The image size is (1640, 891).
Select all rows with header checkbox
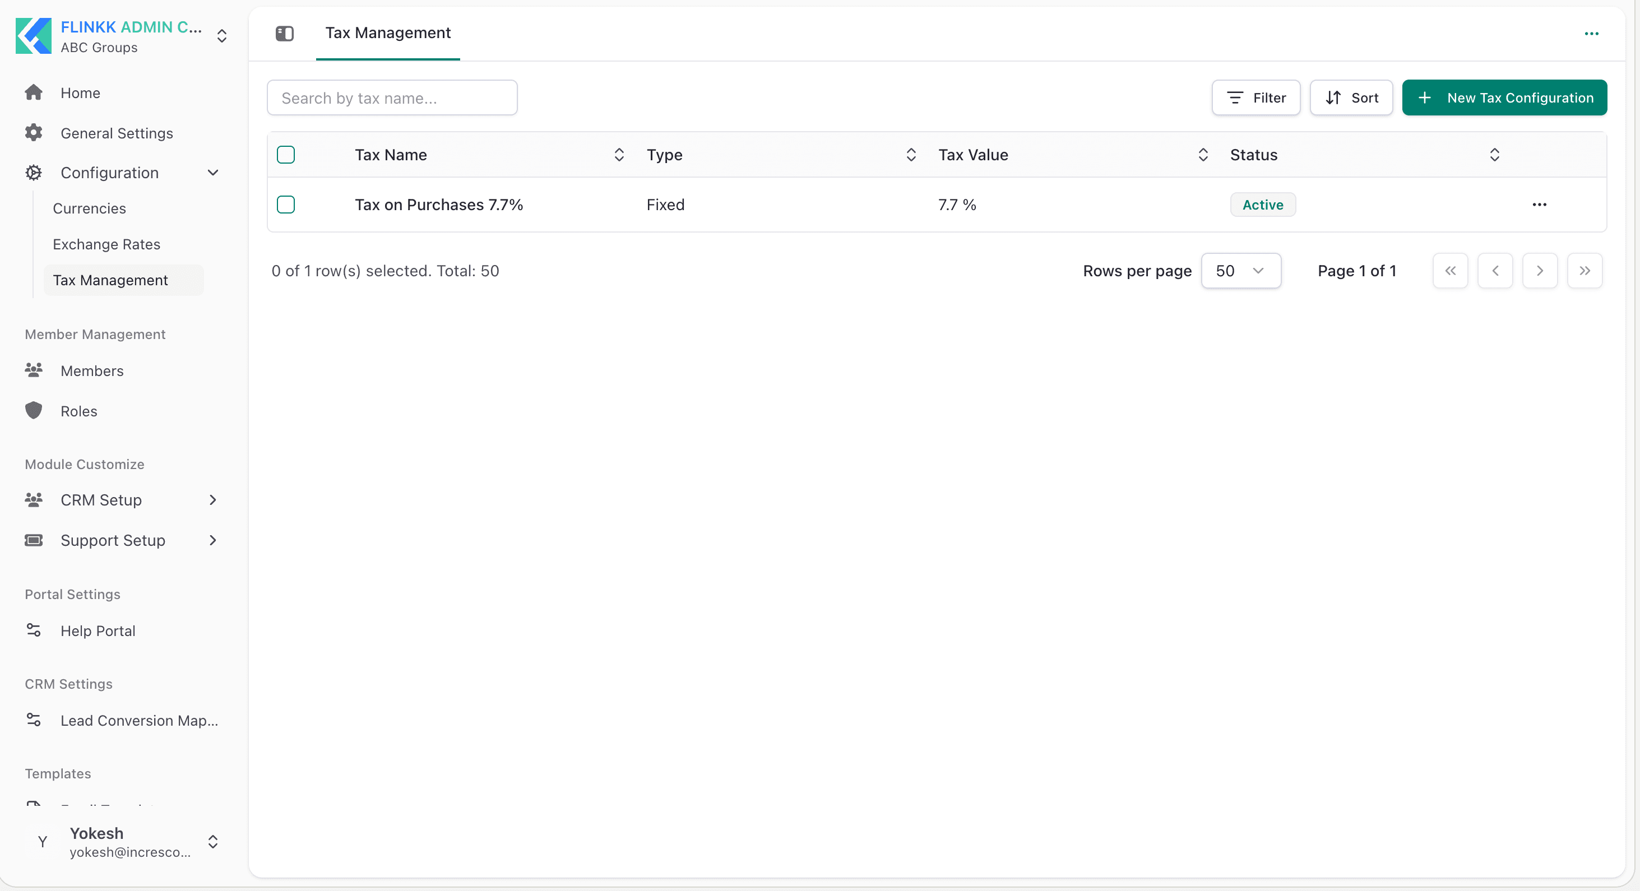(x=286, y=155)
